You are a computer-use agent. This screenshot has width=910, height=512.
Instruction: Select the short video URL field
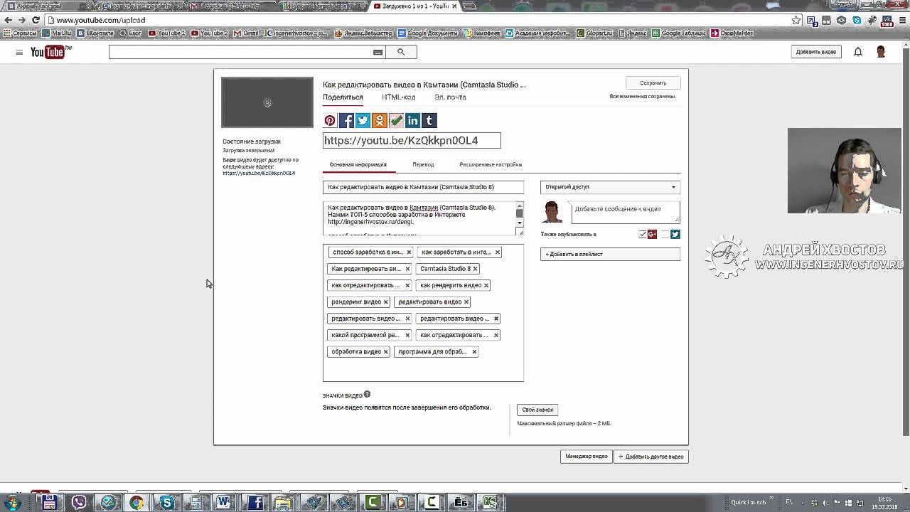(412, 140)
